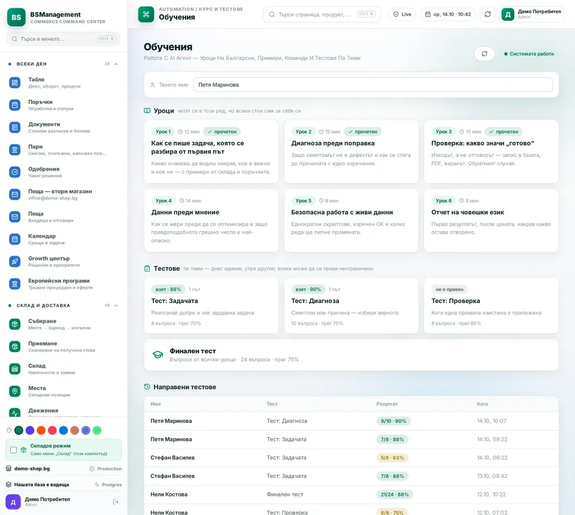Click the date button ср, 14.10 · 10:42
575x515 pixels.
click(448, 14)
